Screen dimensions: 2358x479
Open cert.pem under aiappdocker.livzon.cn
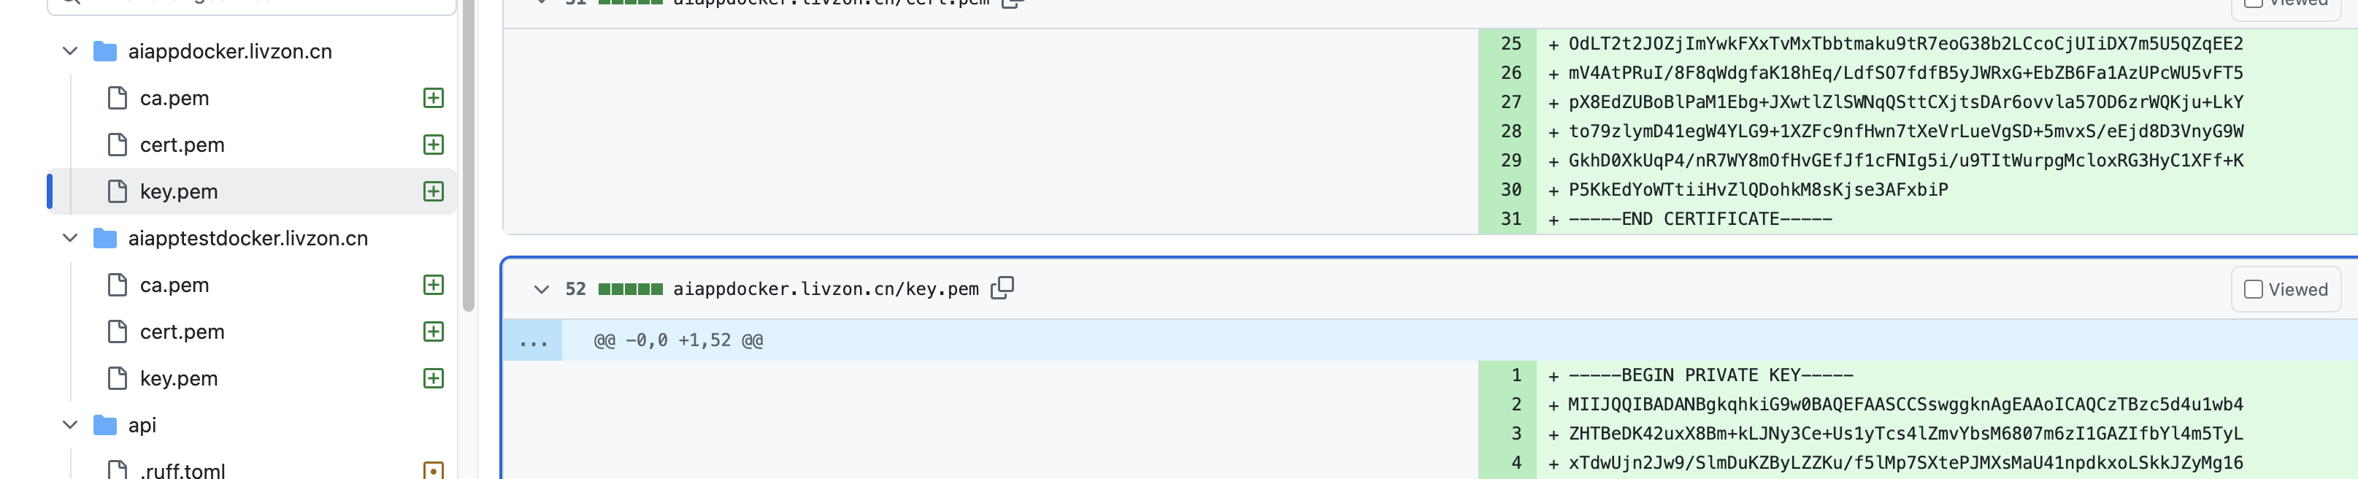point(183,145)
